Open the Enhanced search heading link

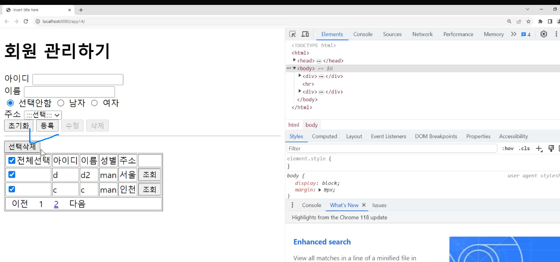click(322, 242)
